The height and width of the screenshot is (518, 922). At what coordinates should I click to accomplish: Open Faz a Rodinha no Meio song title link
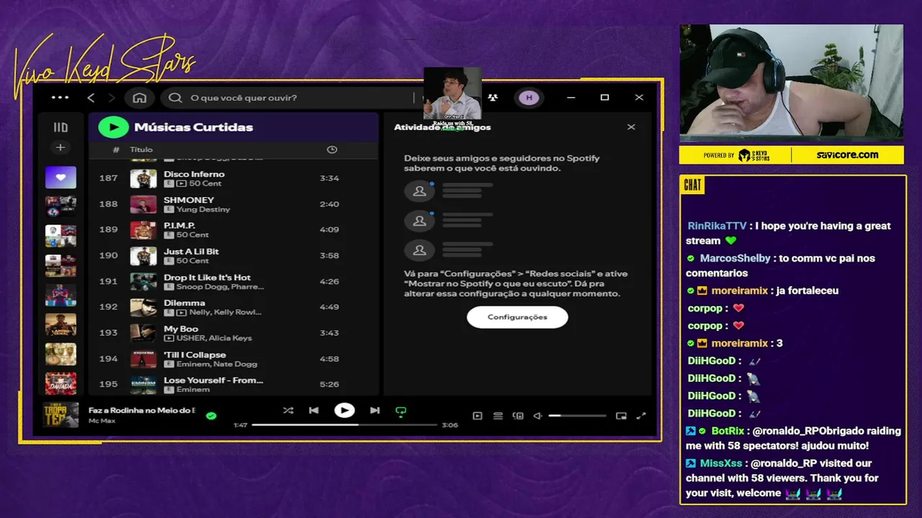142,410
